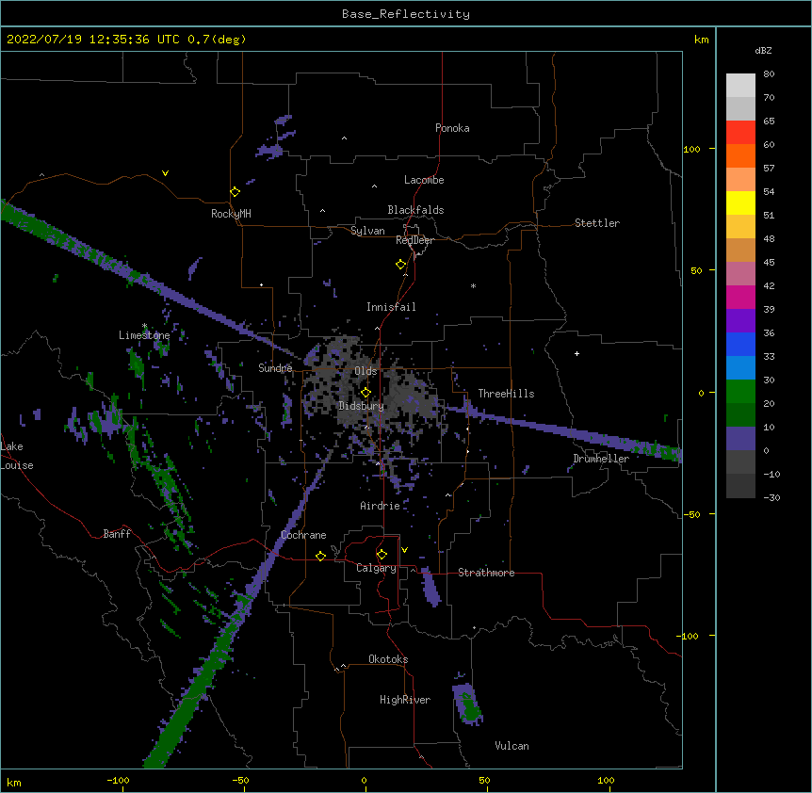The width and height of the screenshot is (812, 793).
Task: Select the blue 36-33 dBZ legend swatch
Action: click(740, 344)
